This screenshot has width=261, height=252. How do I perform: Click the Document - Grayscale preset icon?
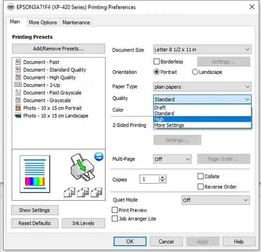(18, 100)
